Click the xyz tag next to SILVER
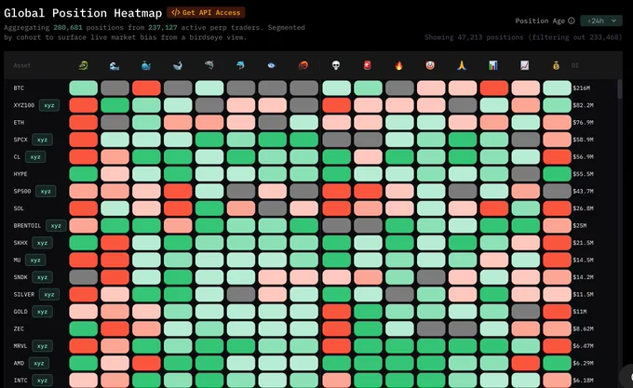The image size is (633, 388). click(49, 294)
